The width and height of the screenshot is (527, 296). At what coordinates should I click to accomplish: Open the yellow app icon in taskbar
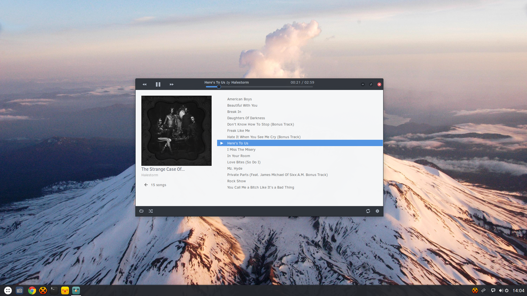(x=65, y=291)
